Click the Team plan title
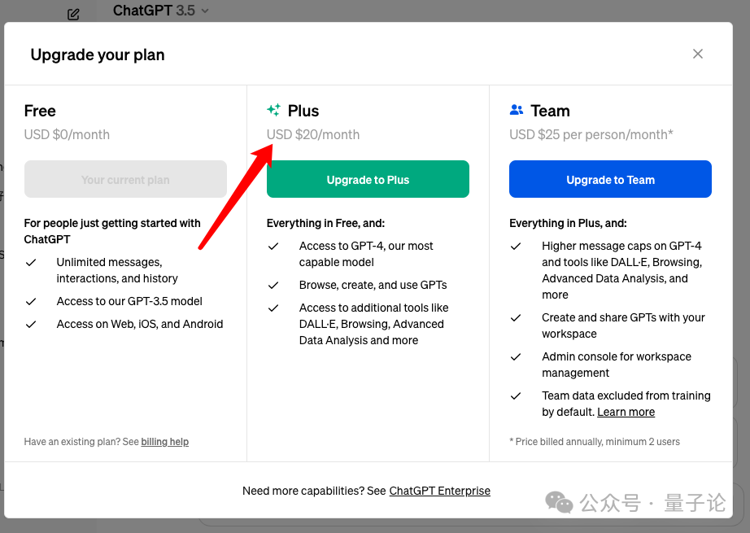This screenshot has width=750, height=533. (x=550, y=111)
